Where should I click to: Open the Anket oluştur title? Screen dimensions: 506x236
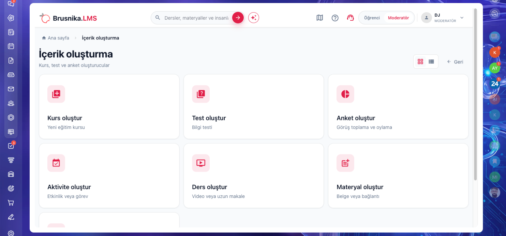pos(356,118)
